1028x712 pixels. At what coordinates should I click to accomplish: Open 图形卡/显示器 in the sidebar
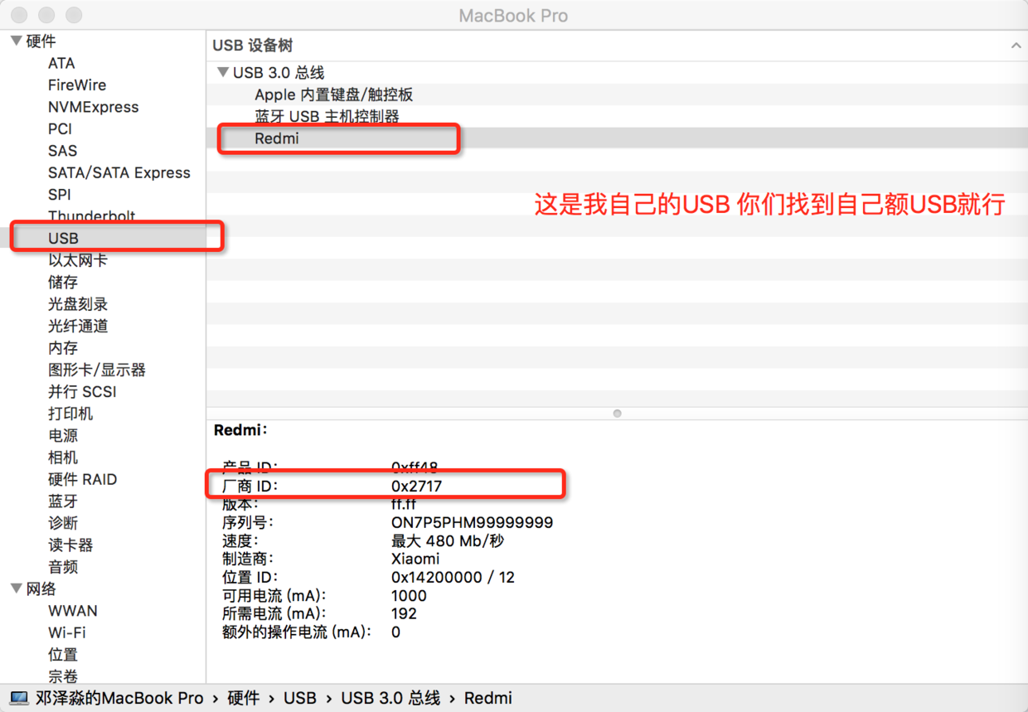point(97,370)
